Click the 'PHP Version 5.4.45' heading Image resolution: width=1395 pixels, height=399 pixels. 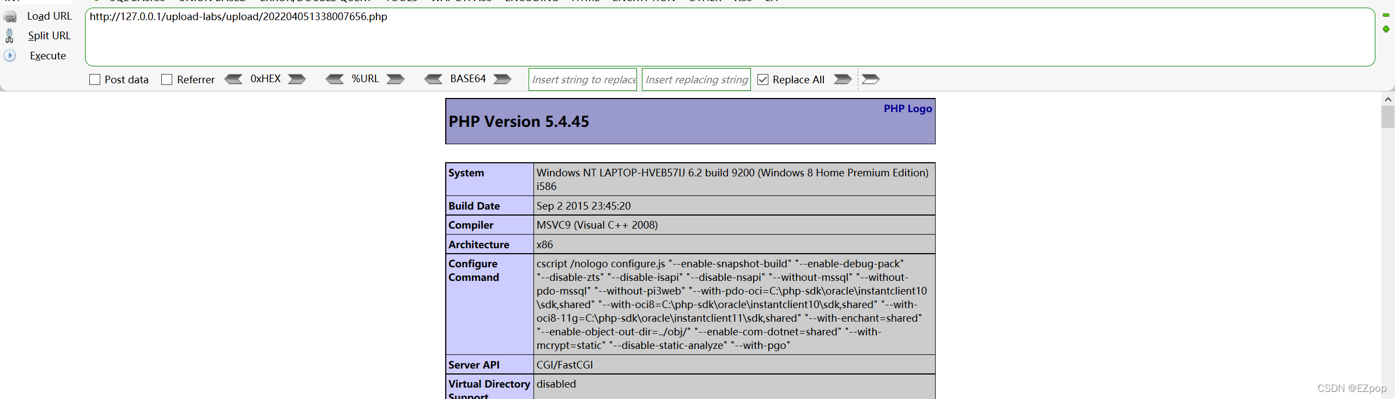(x=519, y=121)
